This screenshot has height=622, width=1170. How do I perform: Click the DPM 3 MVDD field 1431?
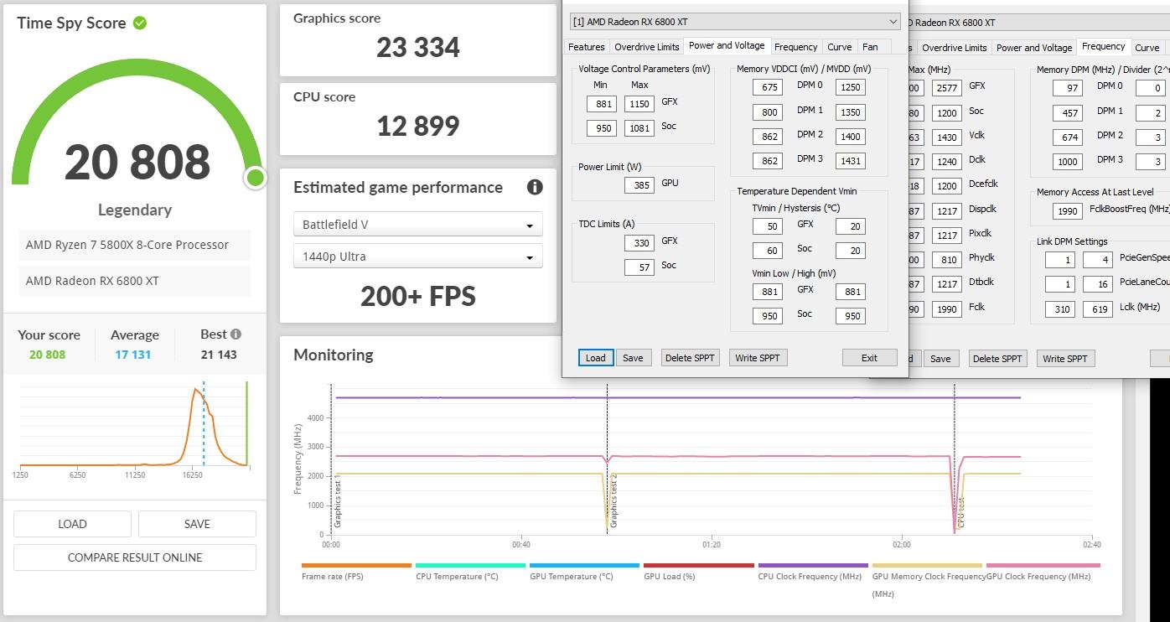point(851,161)
